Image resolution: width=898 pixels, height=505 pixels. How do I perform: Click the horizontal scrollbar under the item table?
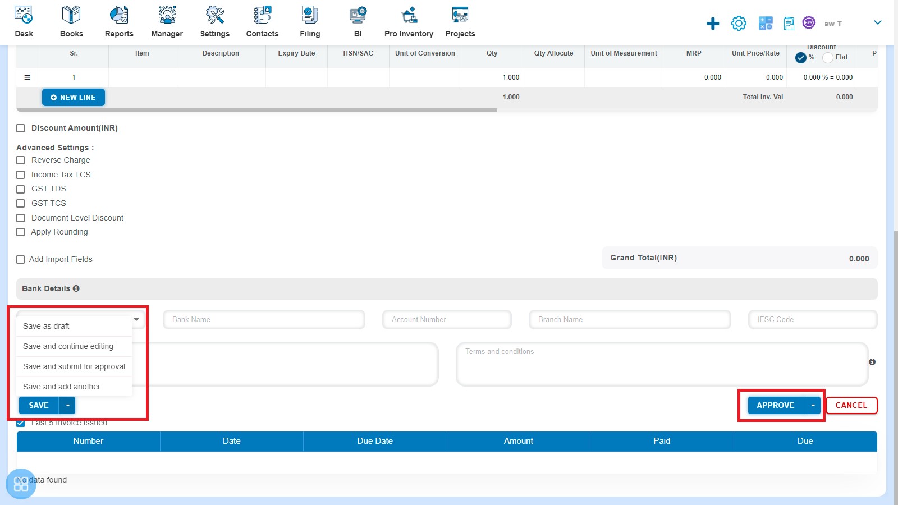tap(257, 110)
